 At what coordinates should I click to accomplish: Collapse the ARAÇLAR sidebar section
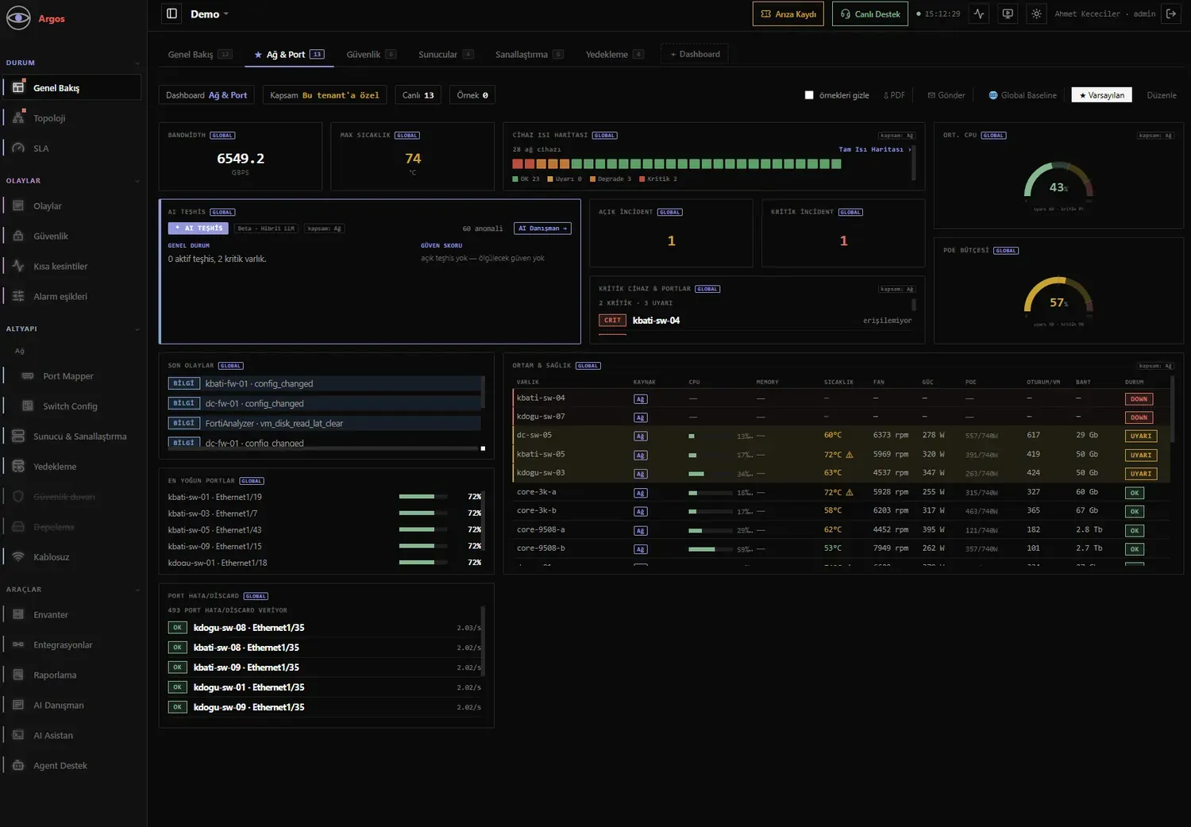(137, 590)
